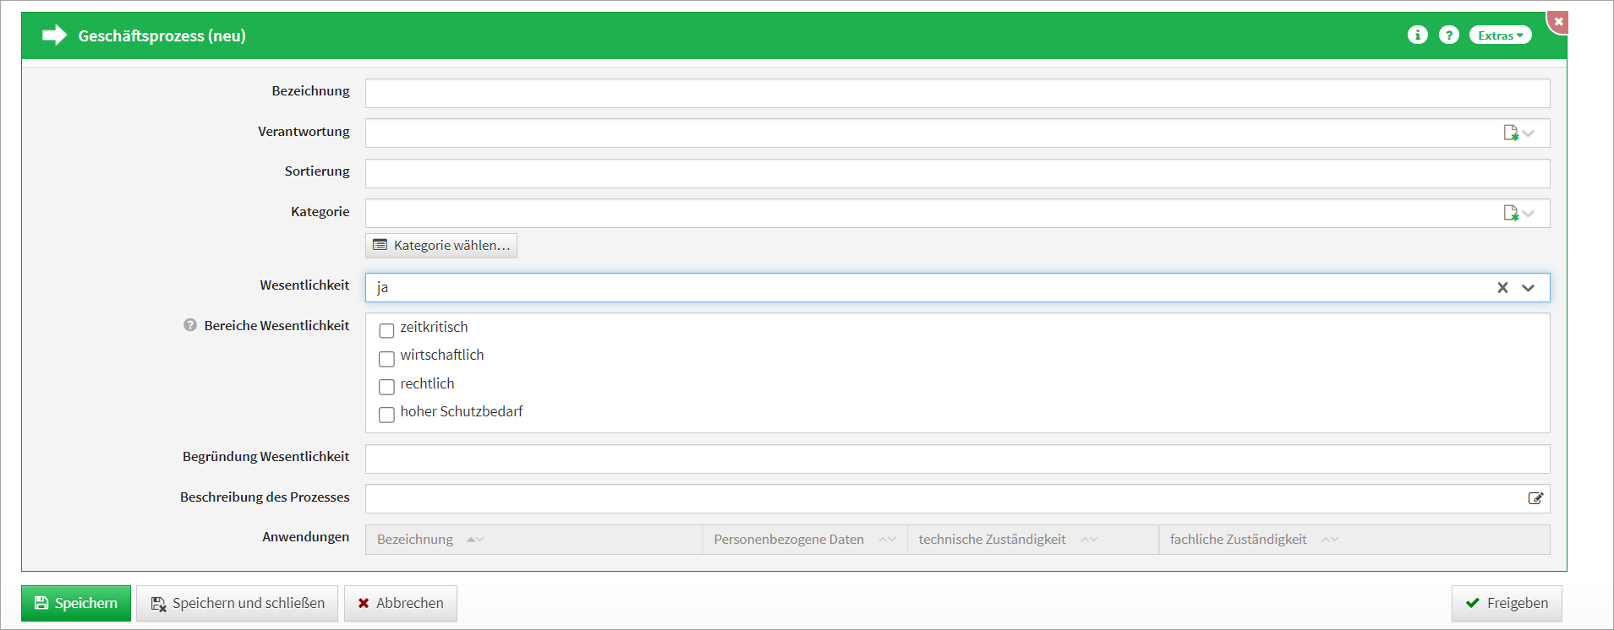Enable the hoher Schutzbedarf checkbox
The width and height of the screenshot is (1614, 630).
tap(386, 415)
